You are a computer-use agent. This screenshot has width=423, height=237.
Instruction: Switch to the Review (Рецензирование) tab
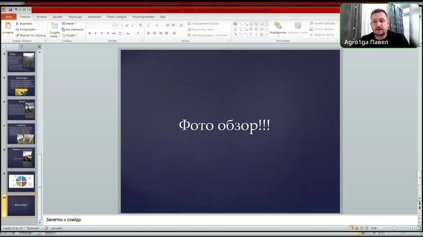click(x=143, y=16)
